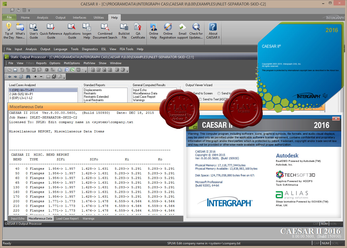Click the minus icon in toolbar
Image resolution: width=347 pixels, height=248 pixels.
click(41, 77)
